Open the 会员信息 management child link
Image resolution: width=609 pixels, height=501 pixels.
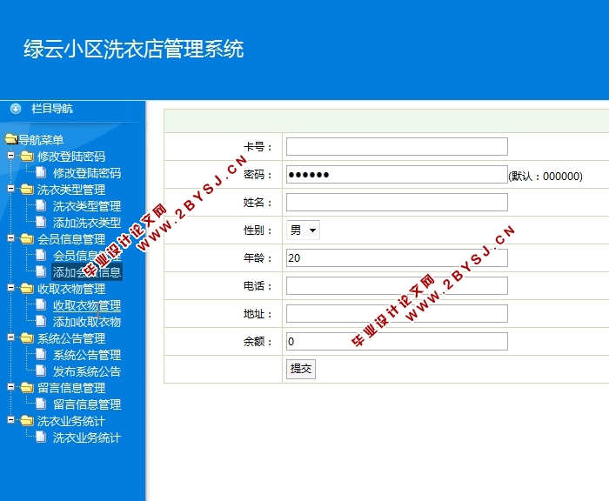(x=87, y=256)
